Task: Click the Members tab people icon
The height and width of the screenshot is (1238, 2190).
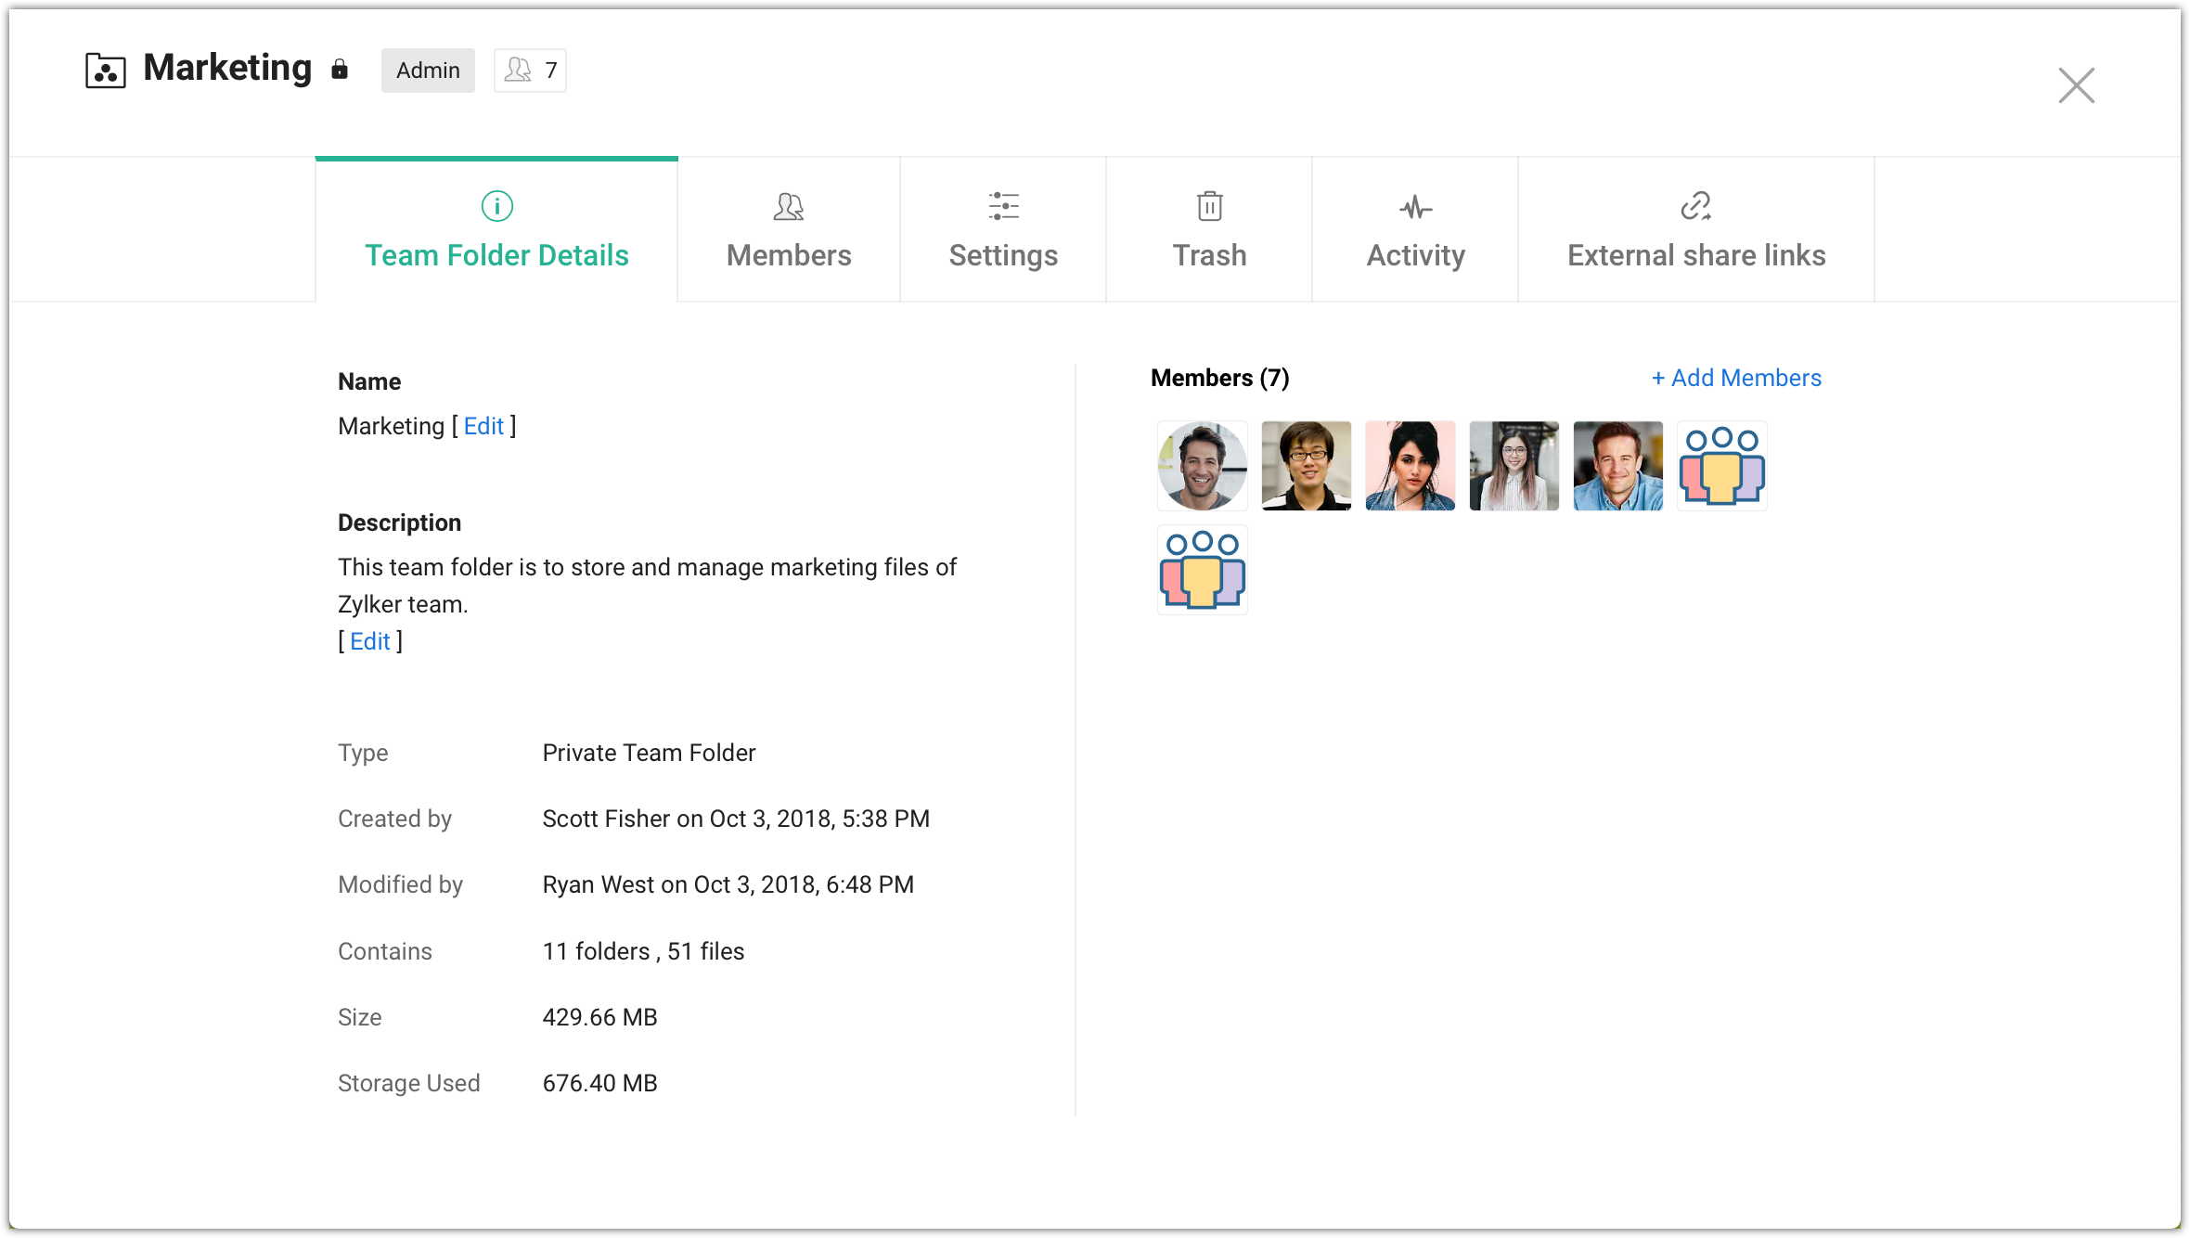Action: pyautogui.click(x=788, y=206)
